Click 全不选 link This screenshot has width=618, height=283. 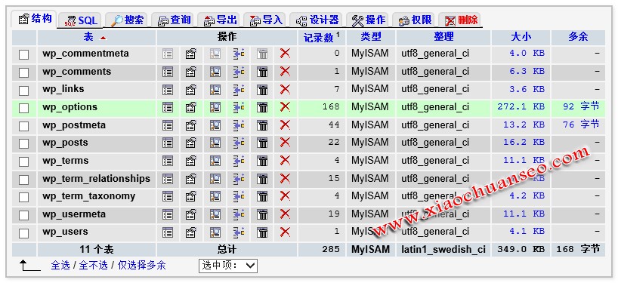(x=93, y=266)
